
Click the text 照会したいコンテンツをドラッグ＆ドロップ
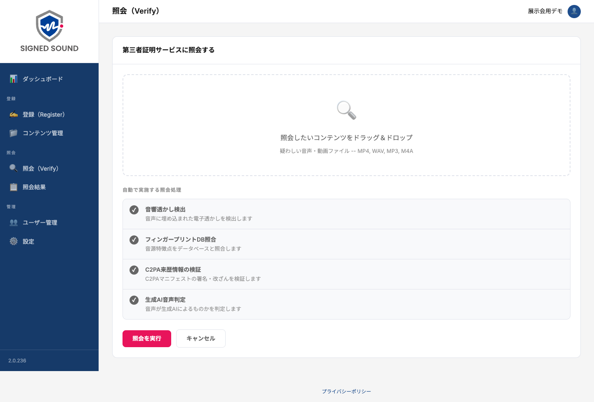[346, 138]
